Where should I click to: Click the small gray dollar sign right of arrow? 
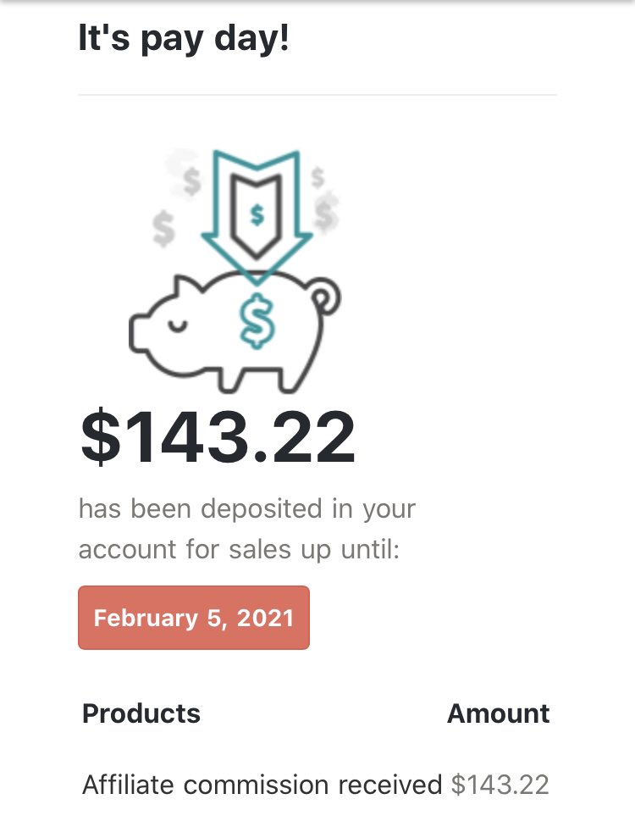point(317,177)
